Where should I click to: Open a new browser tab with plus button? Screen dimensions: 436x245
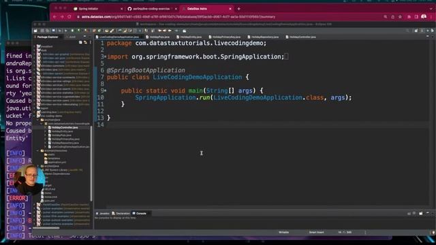coord(239,9)
